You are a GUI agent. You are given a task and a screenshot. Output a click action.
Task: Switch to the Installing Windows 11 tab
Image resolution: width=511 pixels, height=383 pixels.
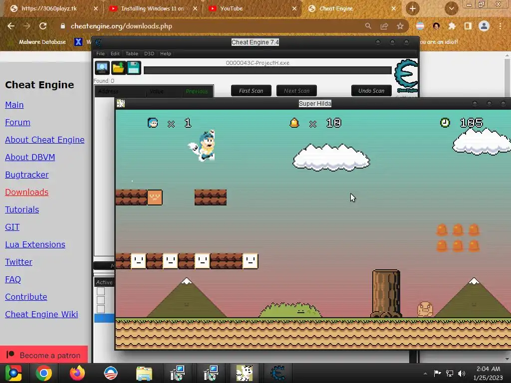152,8
